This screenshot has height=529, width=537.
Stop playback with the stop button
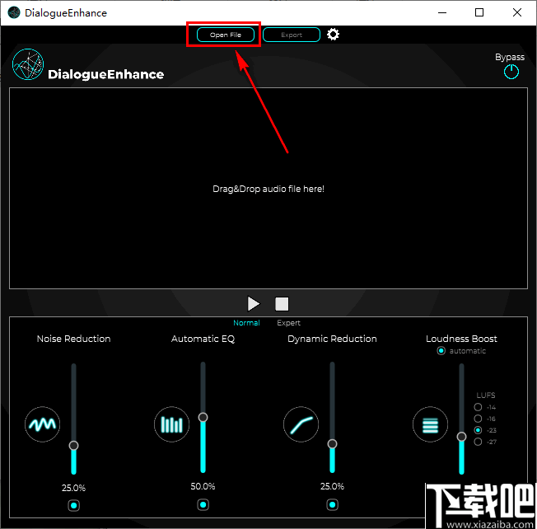[282, 304]
